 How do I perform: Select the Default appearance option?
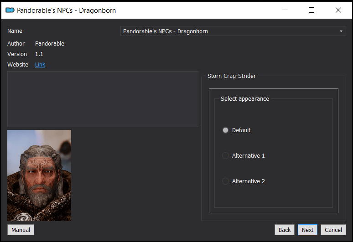click(x=236, y=130)
